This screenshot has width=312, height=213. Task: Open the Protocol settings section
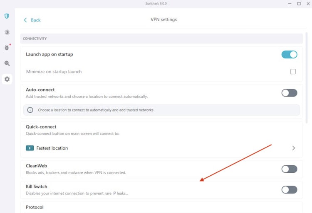(35, 207)
